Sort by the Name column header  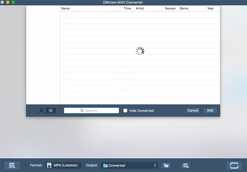(x=90, y=9)
